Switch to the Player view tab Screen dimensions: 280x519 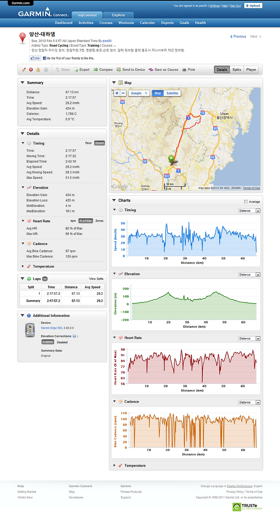(251, 70)
